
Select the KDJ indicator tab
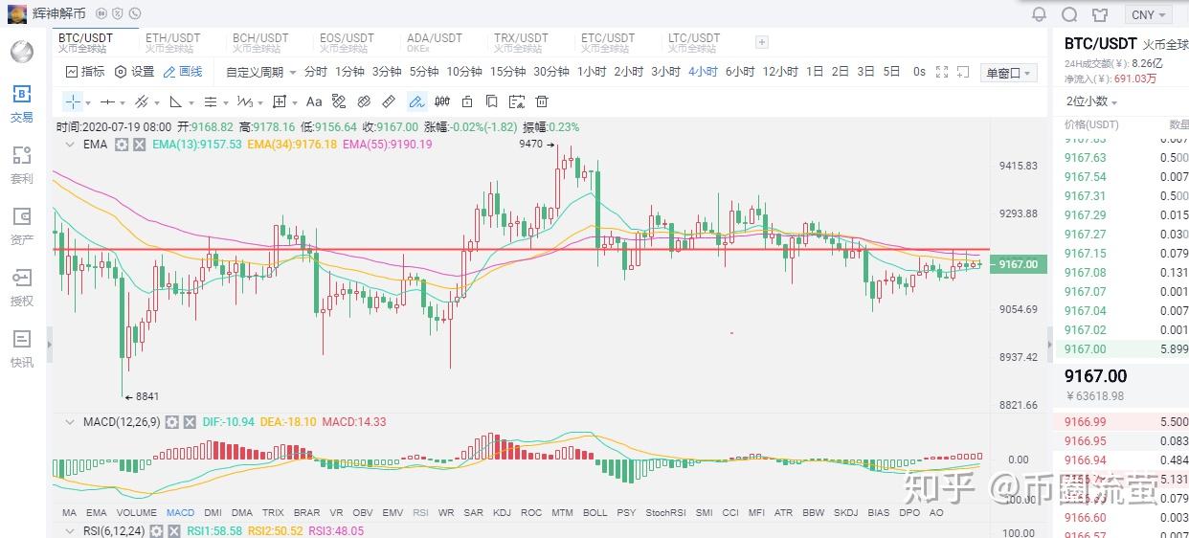[503, 512]
